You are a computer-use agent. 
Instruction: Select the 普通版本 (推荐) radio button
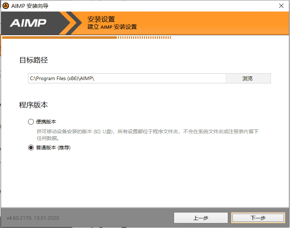[31, 148]
